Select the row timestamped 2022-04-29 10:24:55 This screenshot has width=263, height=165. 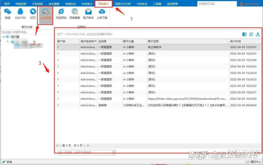pos(159,67)
